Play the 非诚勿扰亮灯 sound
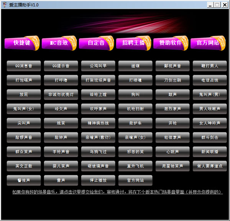This screenshot has width=230, height=221. [x=61, y=95]
